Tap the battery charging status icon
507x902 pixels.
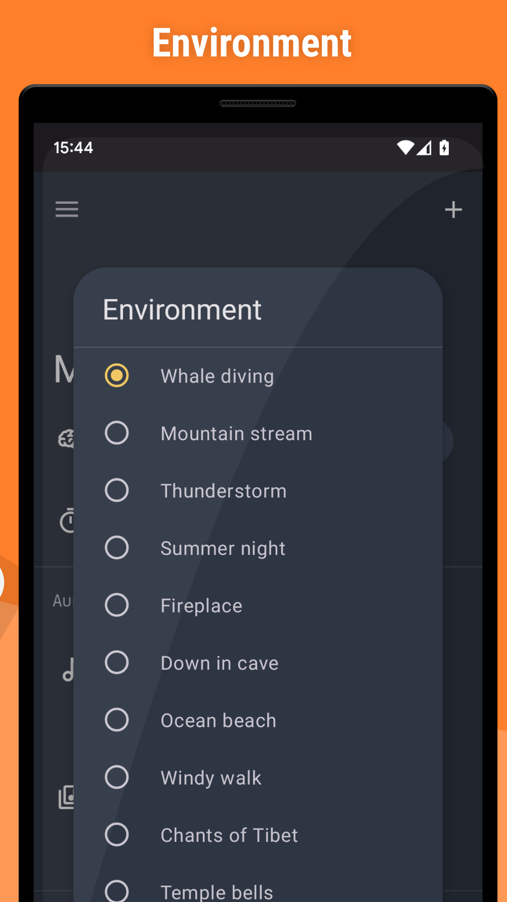tap(444, 148)
